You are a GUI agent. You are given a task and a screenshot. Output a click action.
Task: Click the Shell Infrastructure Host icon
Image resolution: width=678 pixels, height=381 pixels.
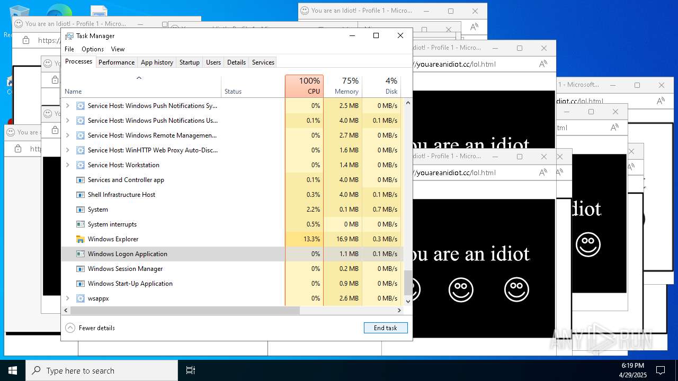point(81,195)
